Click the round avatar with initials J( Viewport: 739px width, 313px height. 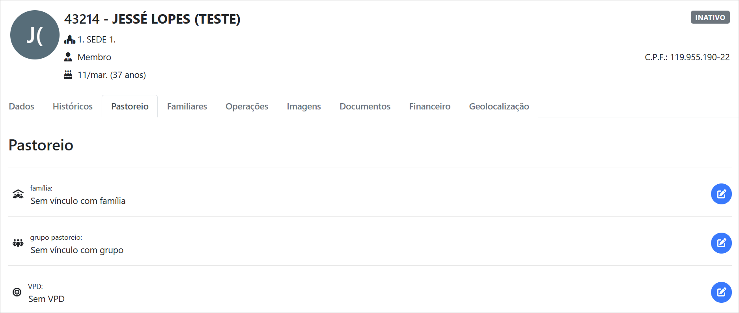click(x=35, y=35)
